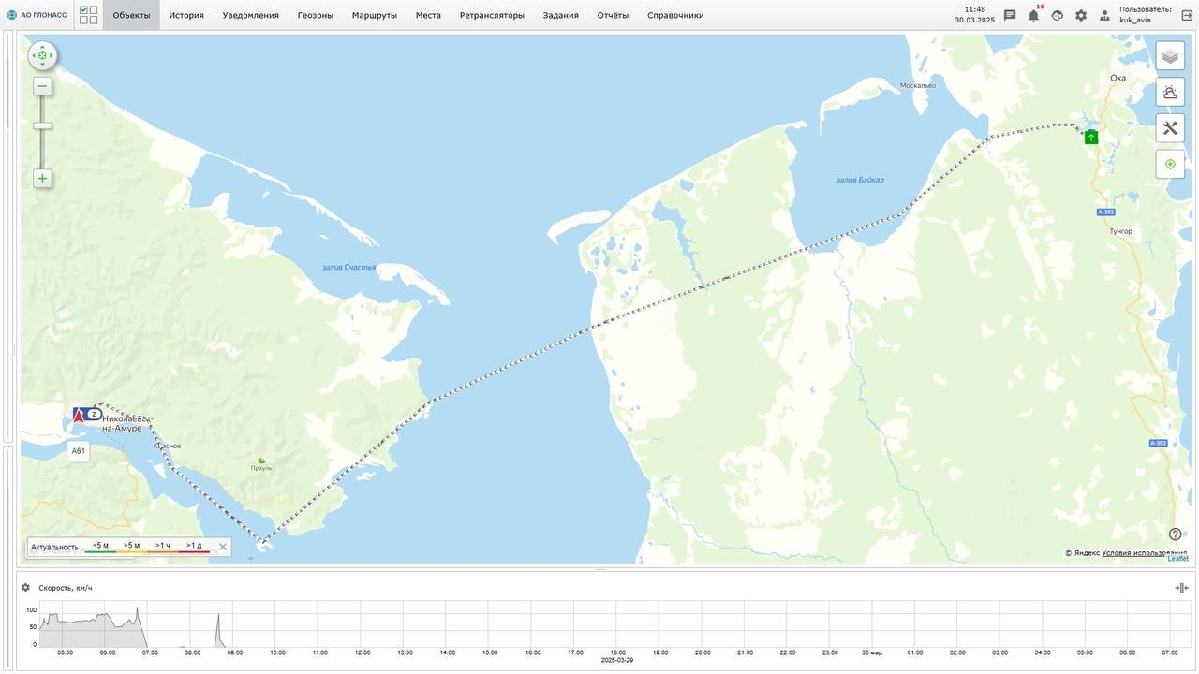
Task: Open Yandex Условия использования link
Action: pyautogui.click(x=1144, y=553)
